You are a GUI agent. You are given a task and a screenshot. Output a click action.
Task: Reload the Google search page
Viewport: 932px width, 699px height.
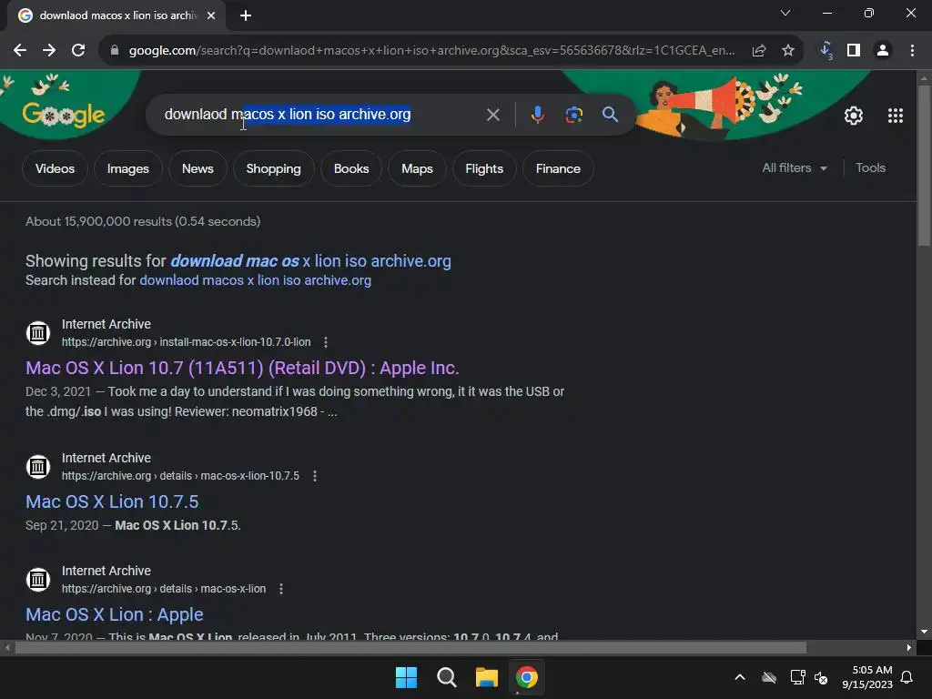tap(78, 51)
